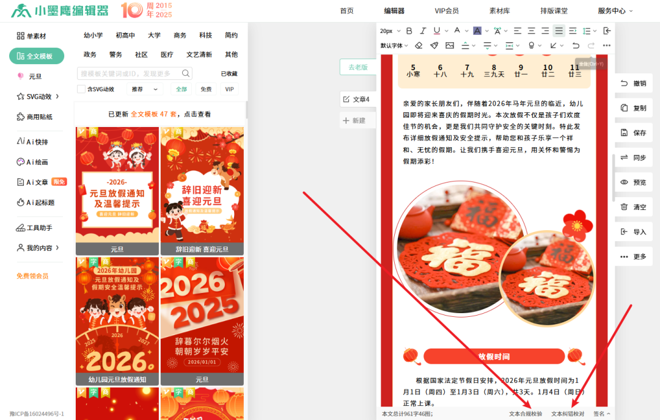Tick the 含SVG动效 checkbox

[81, 89]
